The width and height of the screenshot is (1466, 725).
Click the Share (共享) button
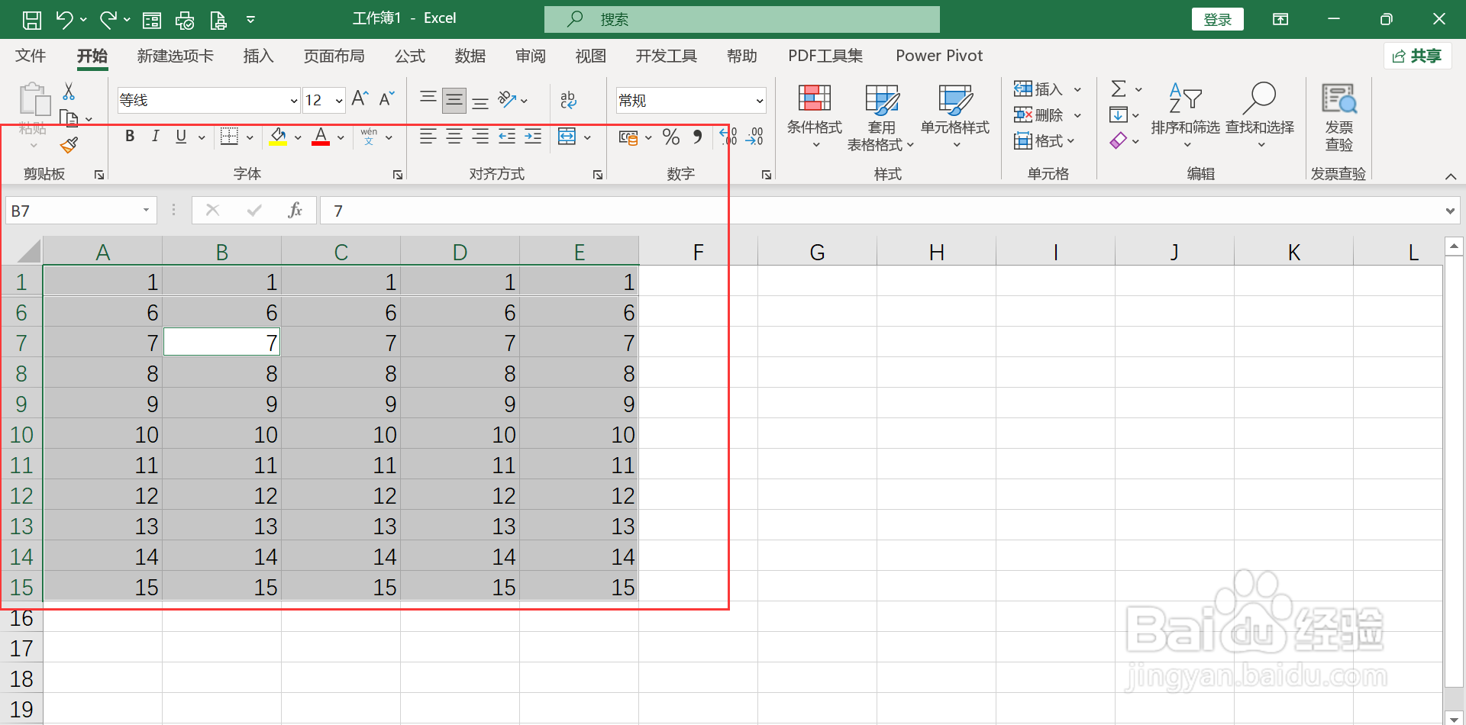(x=1418, y=56)
